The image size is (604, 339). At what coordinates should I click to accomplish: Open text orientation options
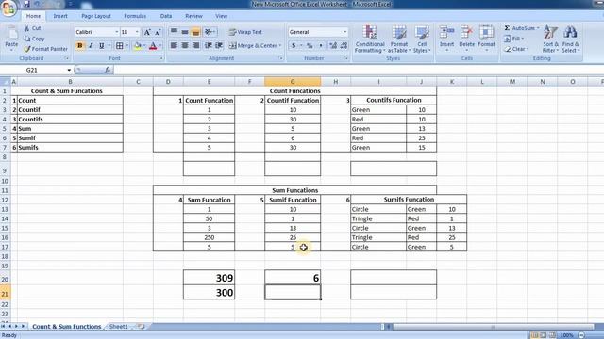(x=210, y=32)
